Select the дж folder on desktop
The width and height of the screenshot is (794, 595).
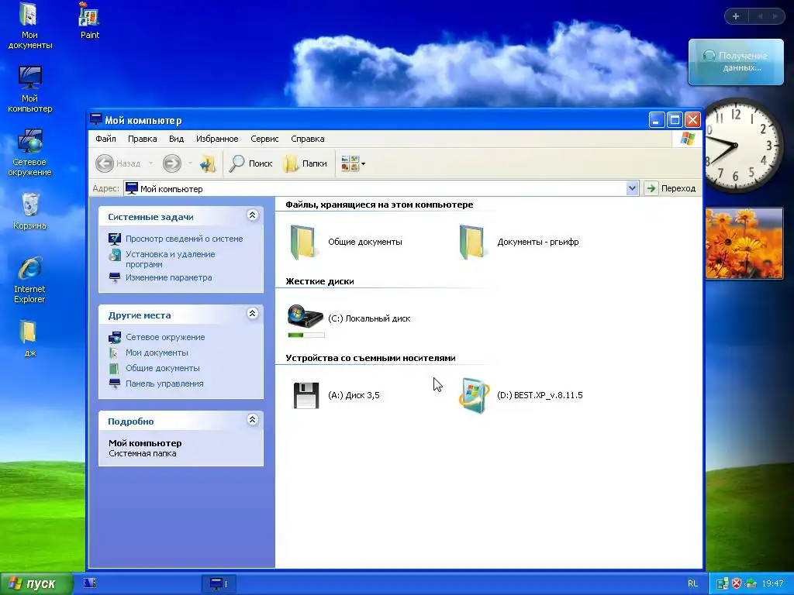(x=29, y=338)
